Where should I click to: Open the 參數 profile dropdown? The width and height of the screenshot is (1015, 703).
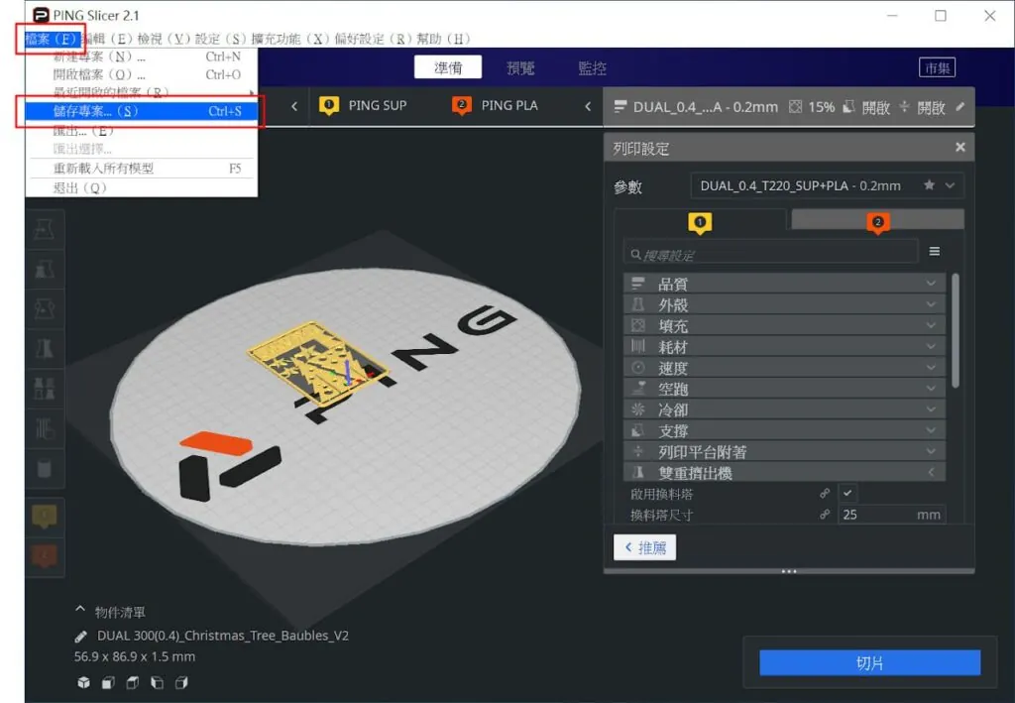coord(827,185)
